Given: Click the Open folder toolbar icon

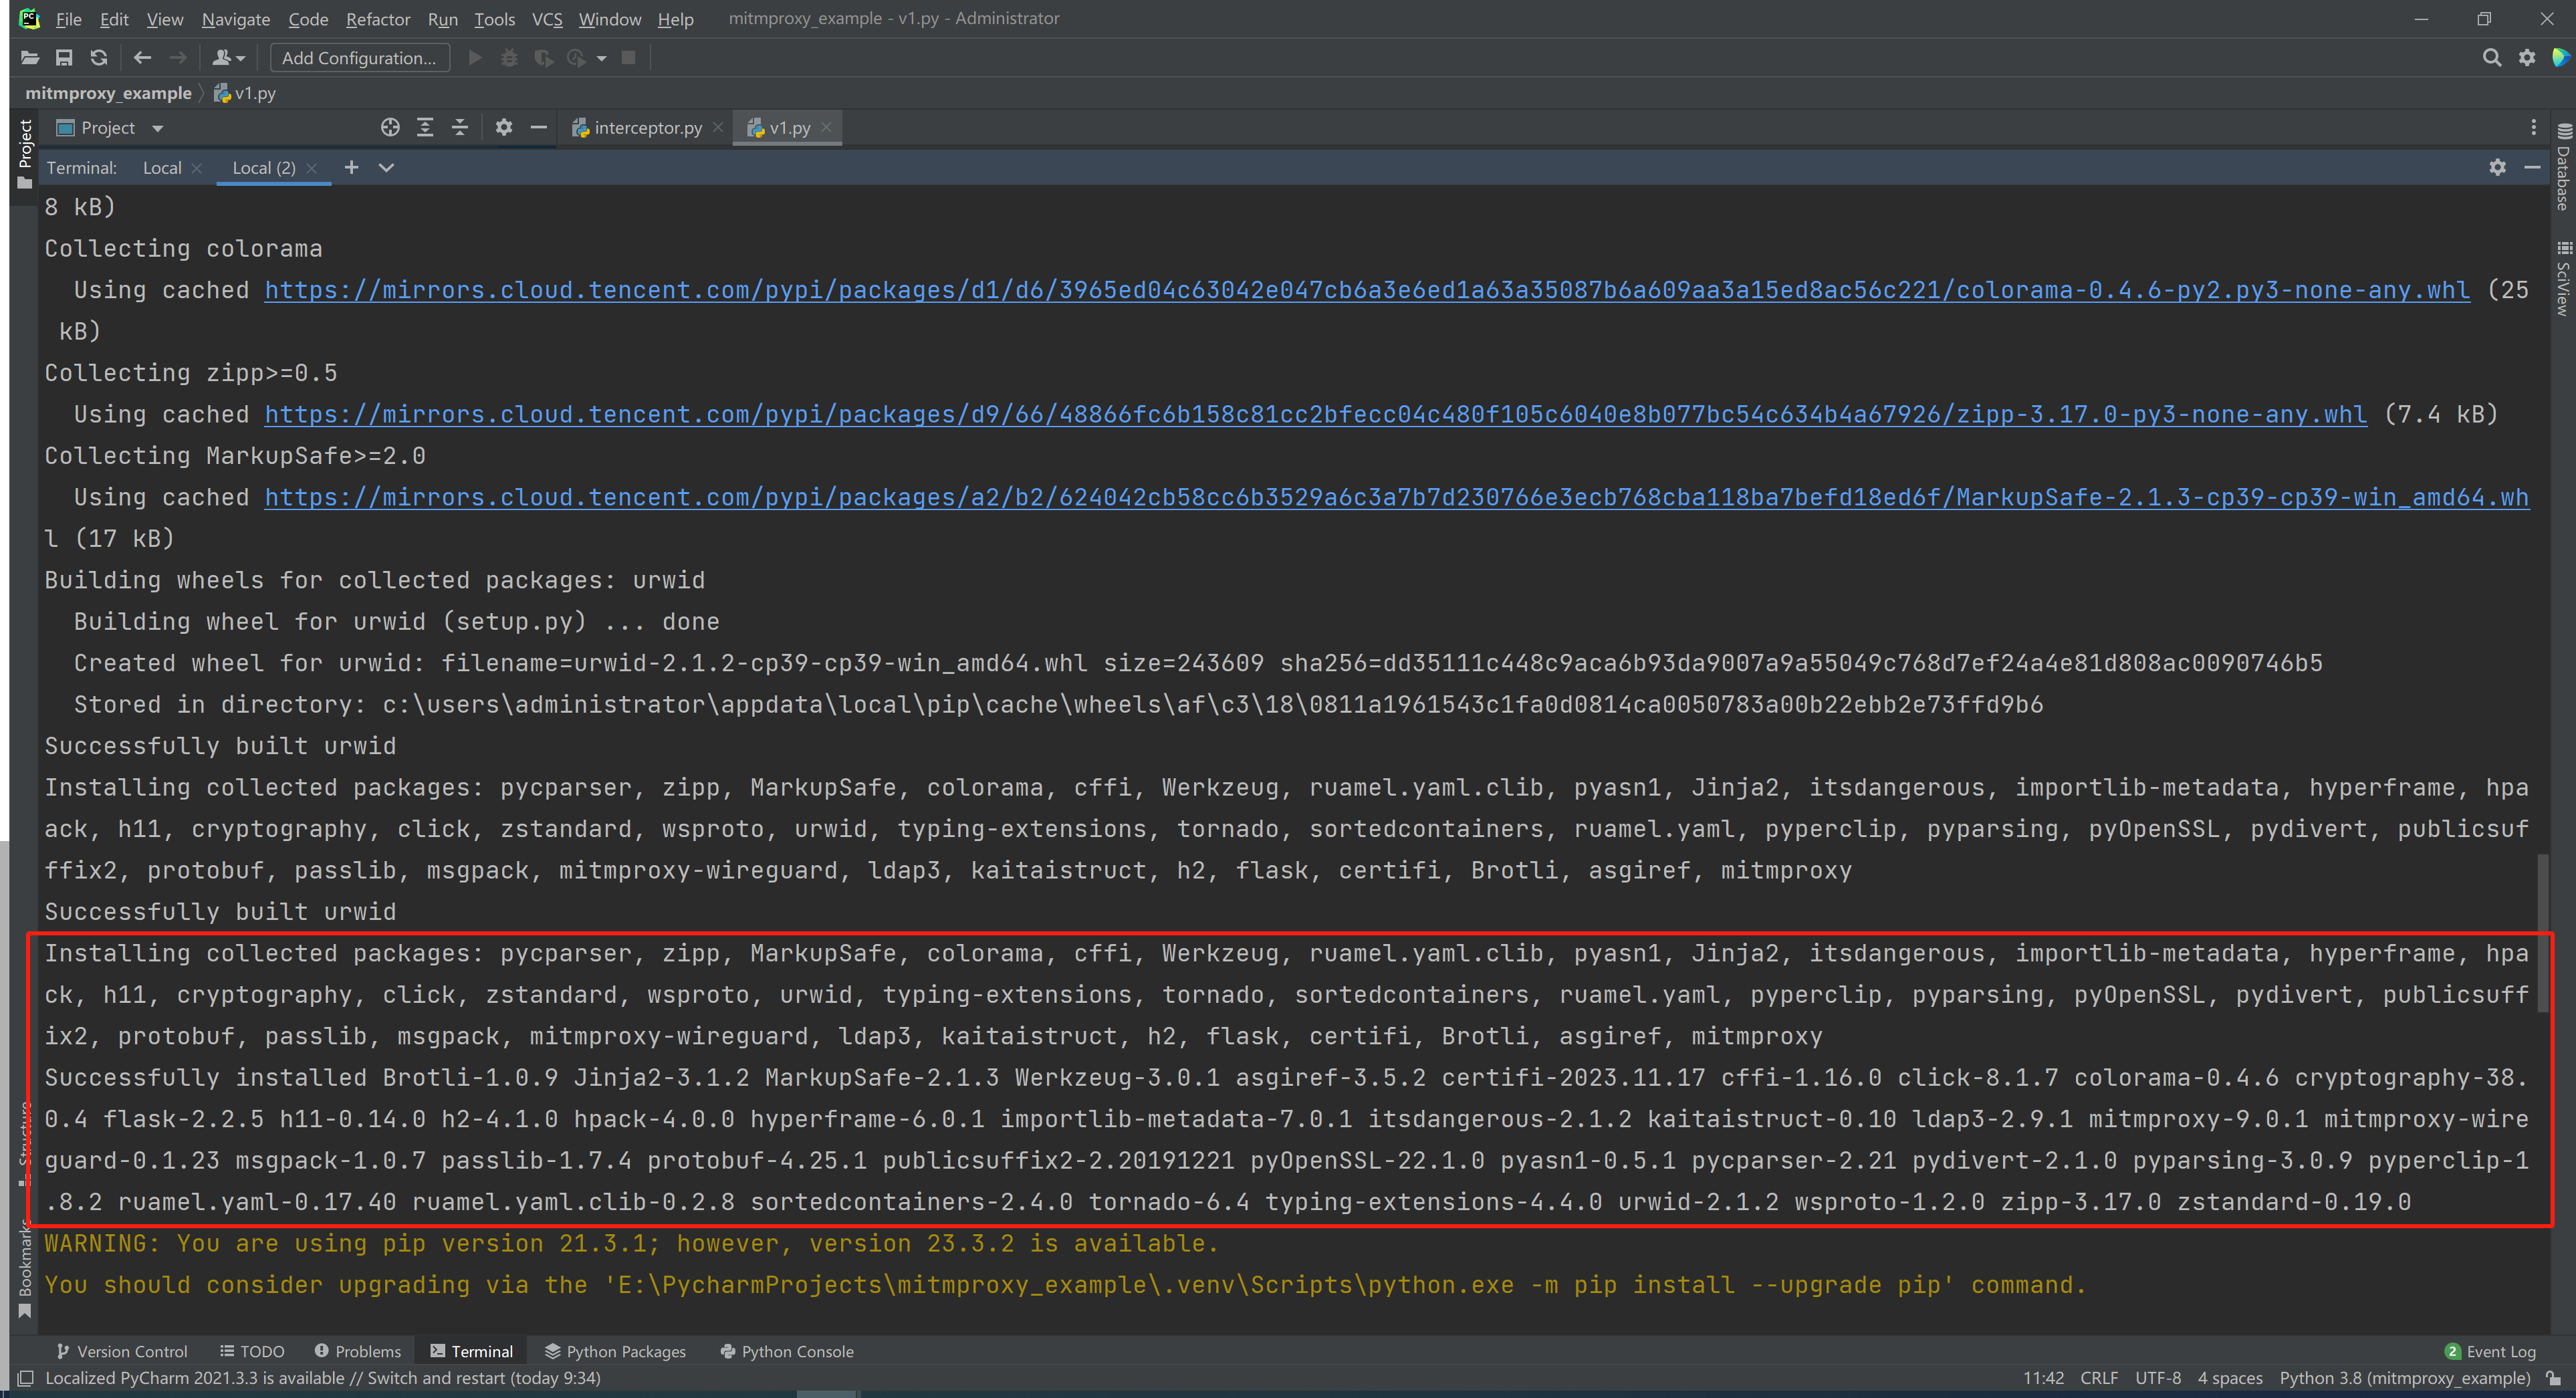Looking at the screenshot, I should click(30, 58).
